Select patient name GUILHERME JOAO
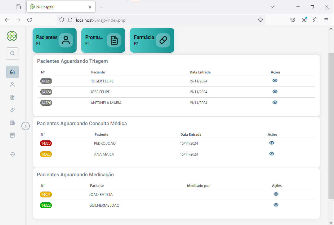The image size is (334, 225). (105, 205)
